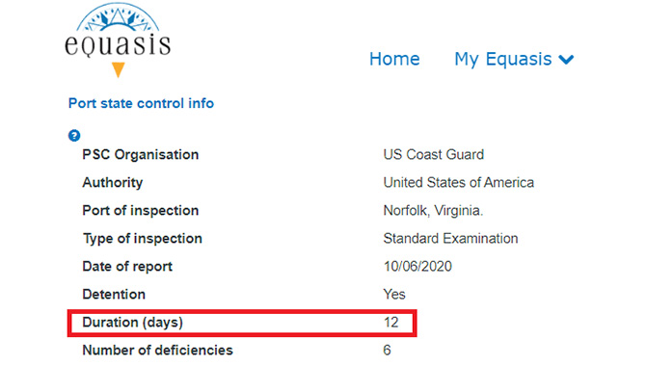
Task: Click the Norfolk, Virginia port value
Action: [x=433, y=211]
